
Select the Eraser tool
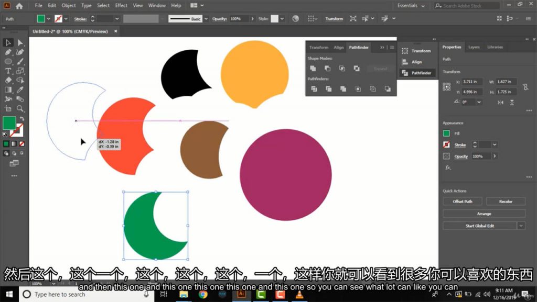tap(8, 80)
